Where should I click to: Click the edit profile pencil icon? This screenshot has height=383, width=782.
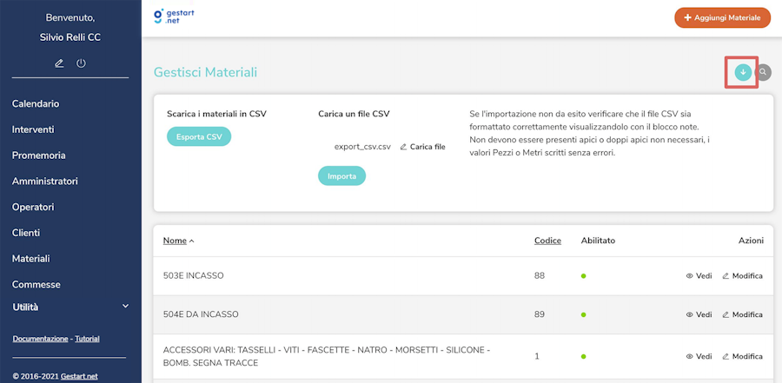[x=59, y=63]
